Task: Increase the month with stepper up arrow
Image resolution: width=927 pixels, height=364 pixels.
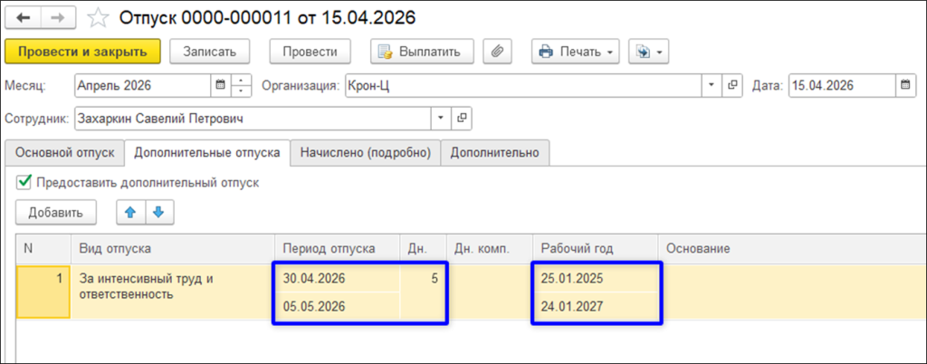Action: click(x=241, y=80)
